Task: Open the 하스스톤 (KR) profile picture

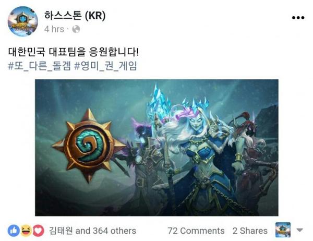Action: (22, 21)
